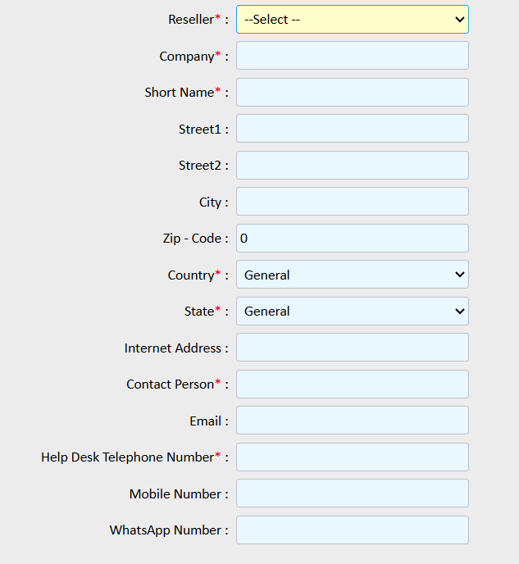Screen dimensions: 519x564
Task: Focus the Short Name text box
Action: [x=352, y=93]
